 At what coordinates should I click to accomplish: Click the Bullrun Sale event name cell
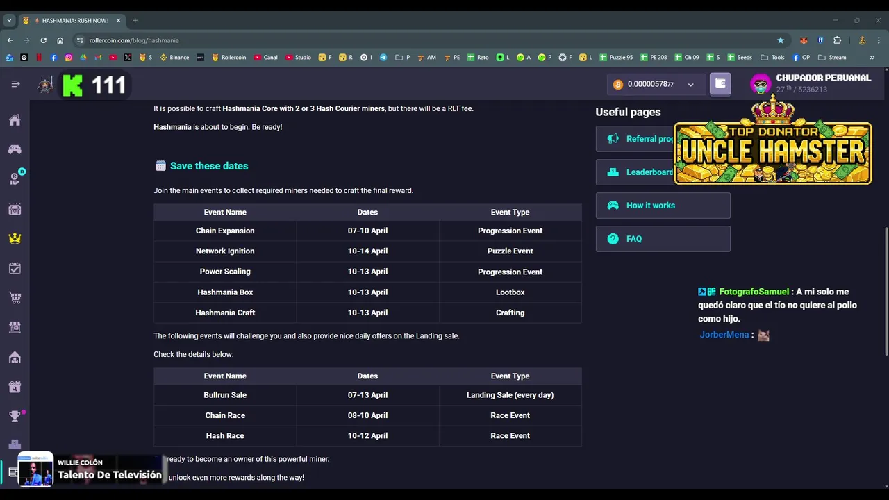225,395
